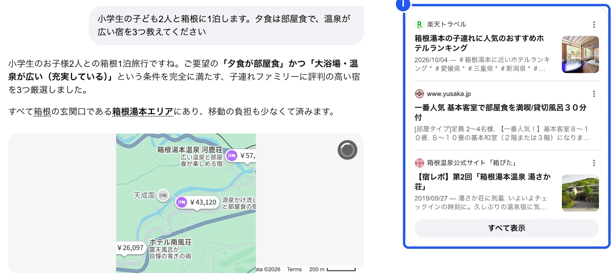The width and height of the screenshot is (611, 278).
Task: Click the 源泉かけ流し description on map
Action: (239, 204)
